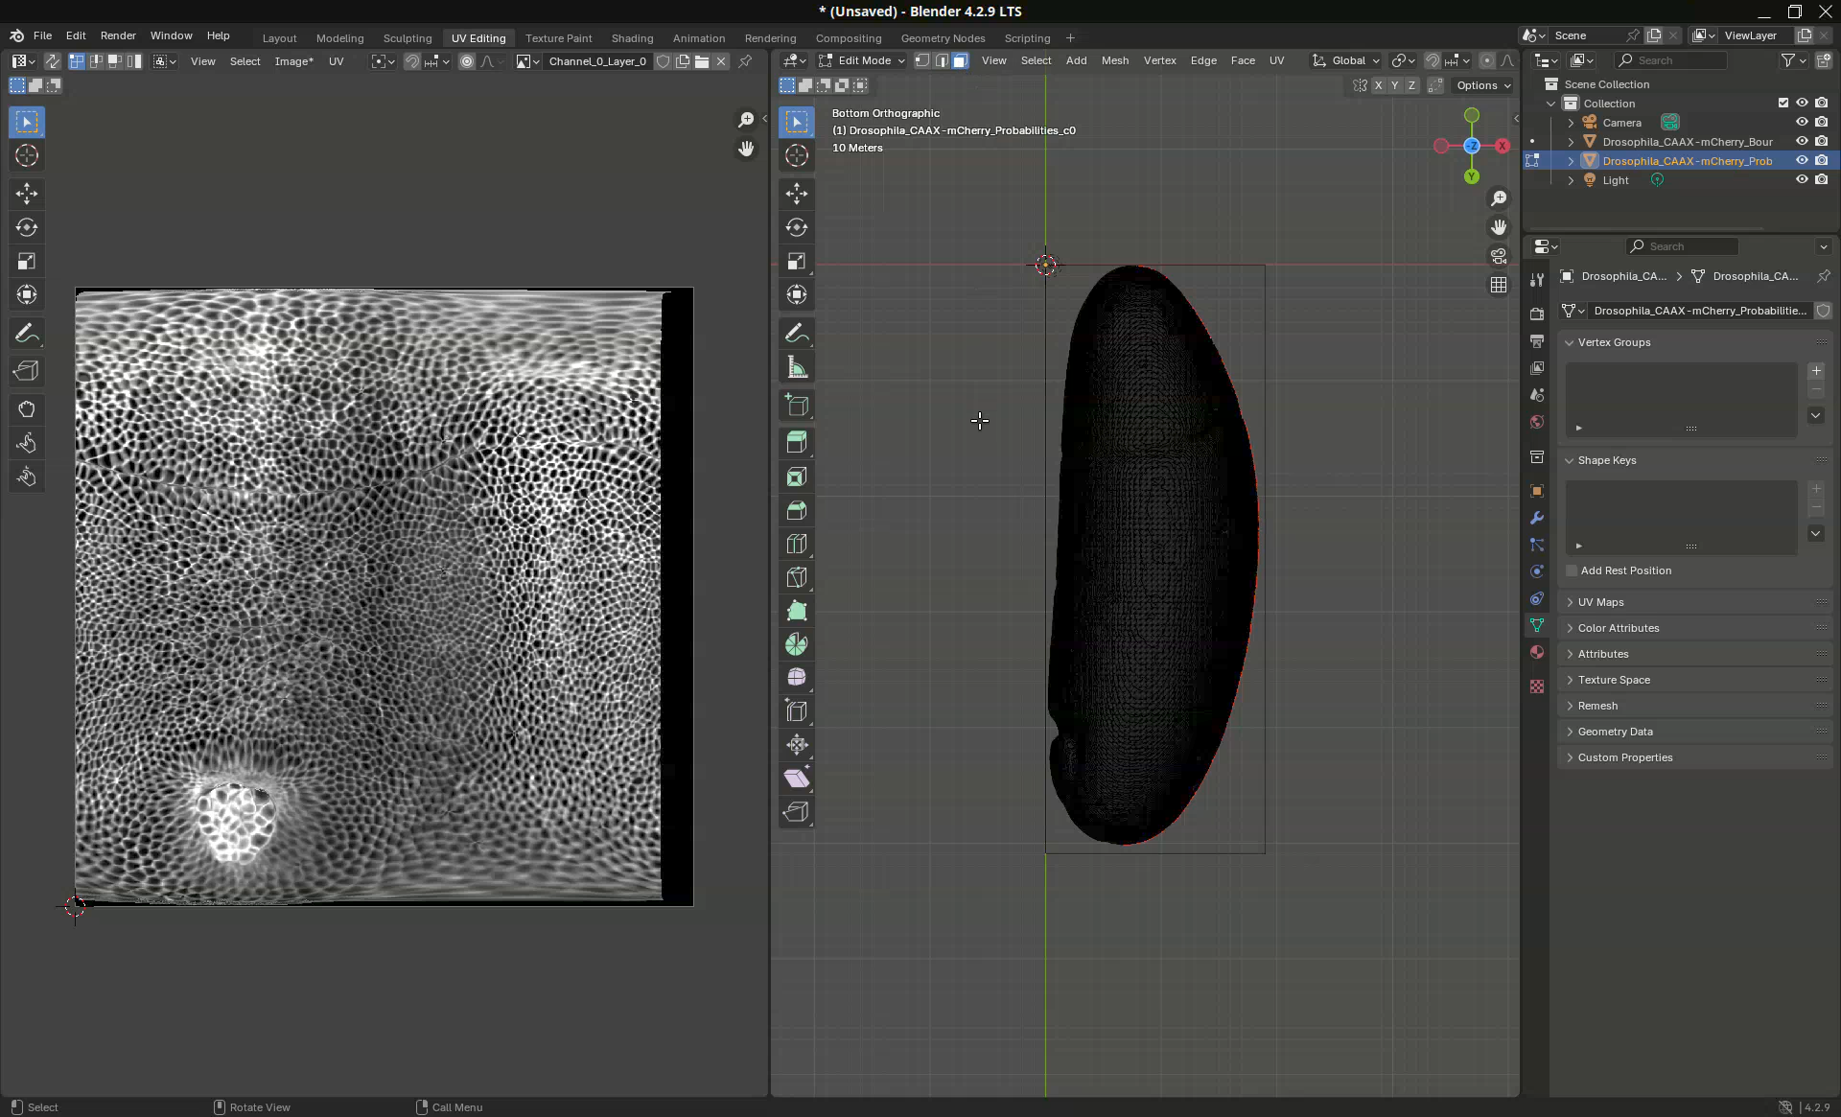Select the Knife tool in 3D viewport

tap(796, 577)
